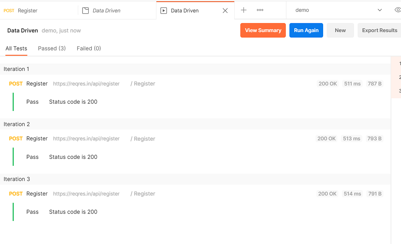The height and width of the screenshot is (244, 401).
Task: Add a new tab with the plus icon
Action: point(244,10)
